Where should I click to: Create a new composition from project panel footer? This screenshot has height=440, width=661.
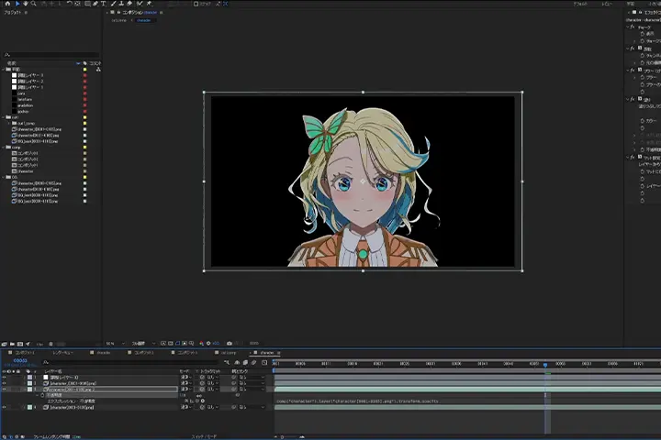tap(20, 344)
